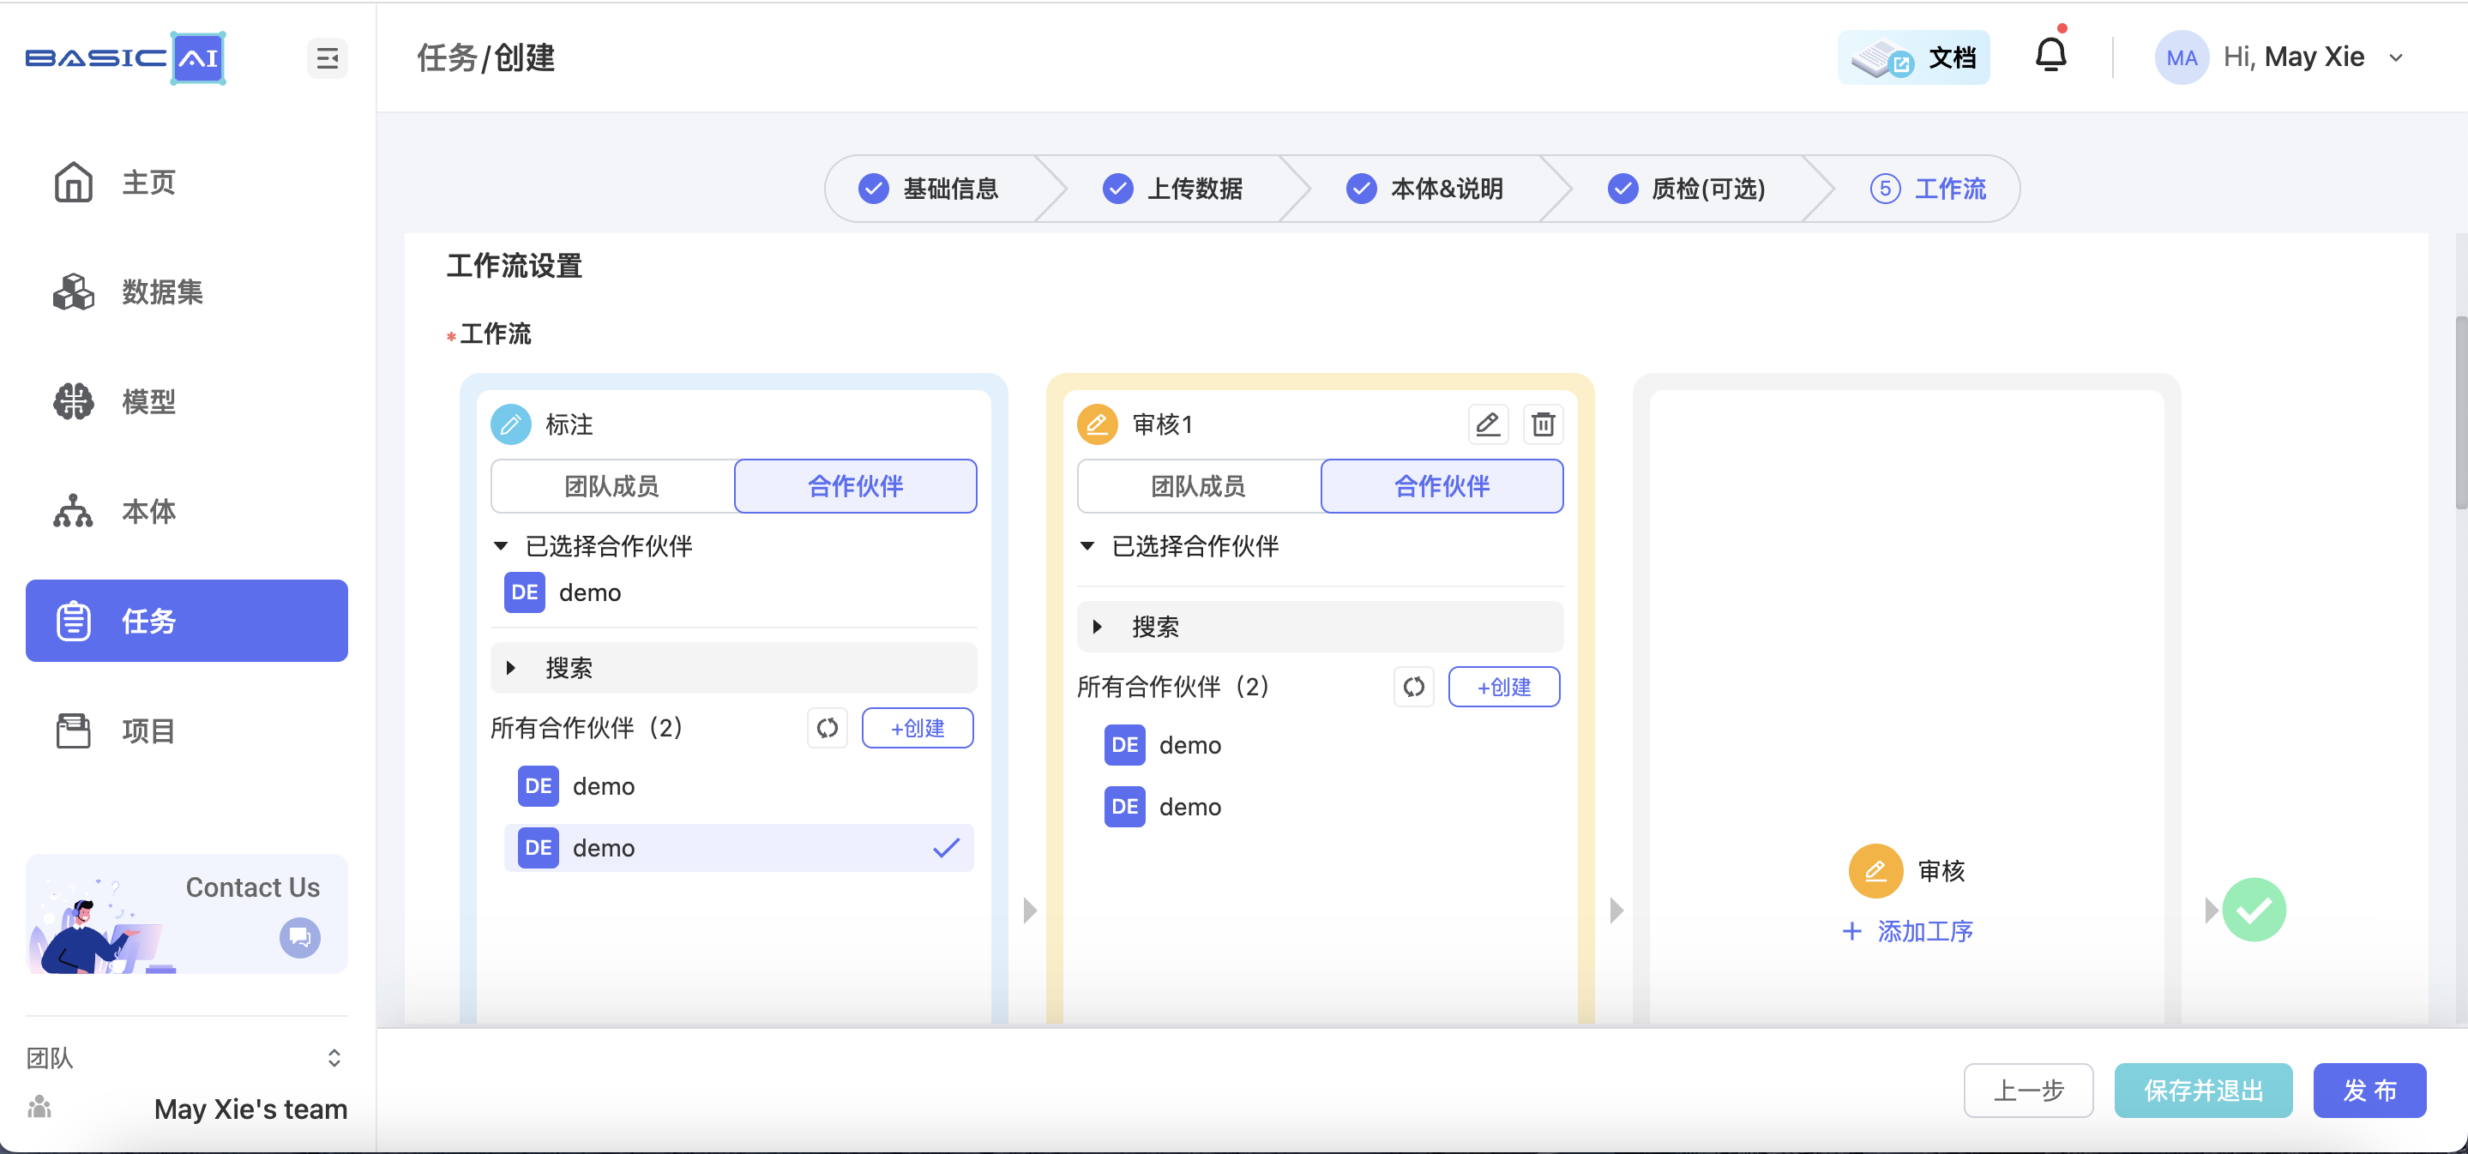
Task: Open the 团队 team switcher arrows
Action: click(334, 1058)
